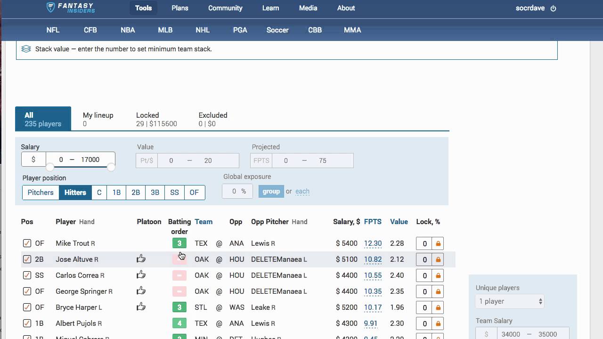603x339 pixels.
Task: Click empty batting order badge for Carlos Correa
Action: pos(179,275)
